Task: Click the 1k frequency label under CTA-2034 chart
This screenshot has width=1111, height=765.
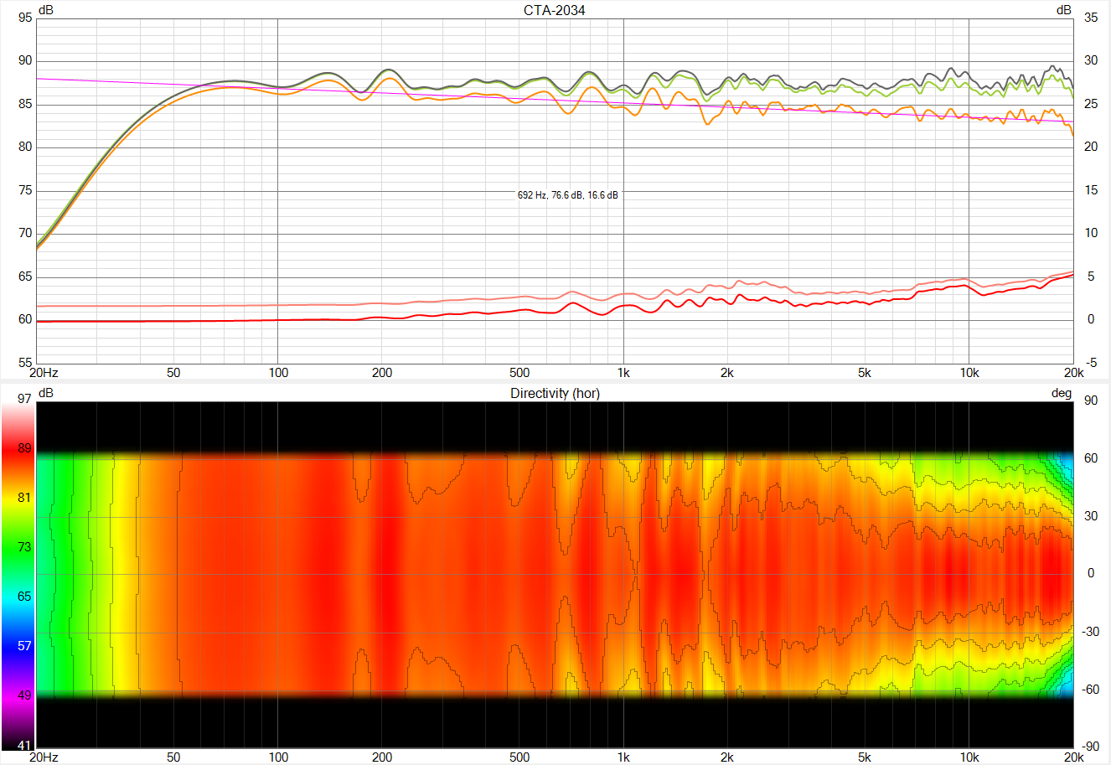Action: pyautogui.click(x=623, y=373)
